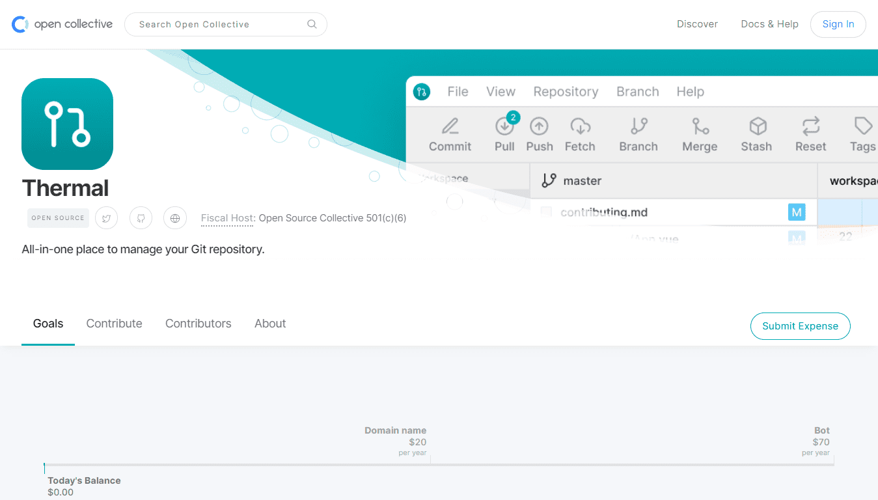Focus the Search Open Collective field

coord(225,25)
